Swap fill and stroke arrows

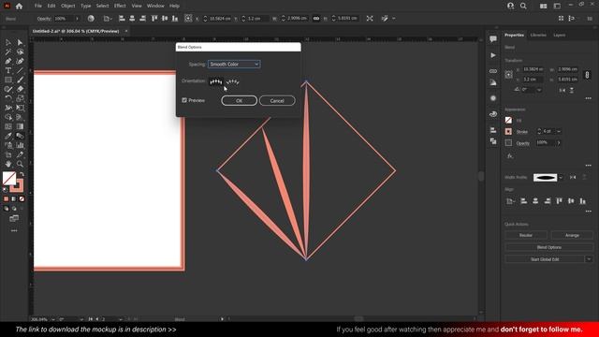[x=22, y=174]
